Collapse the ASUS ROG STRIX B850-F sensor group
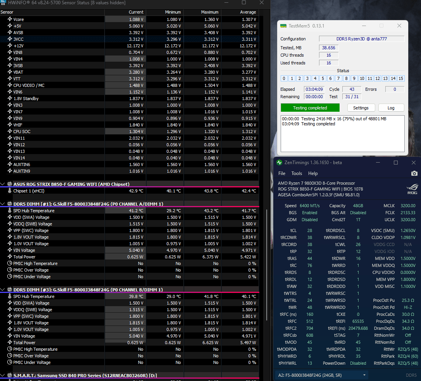The image size is (421, 381). [x=3, y=184]
